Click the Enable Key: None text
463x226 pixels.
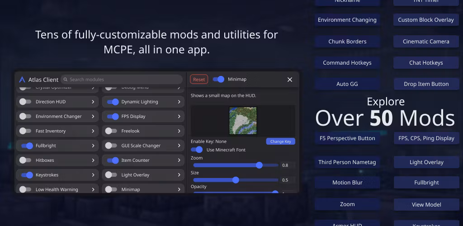(x=208, y=141)
